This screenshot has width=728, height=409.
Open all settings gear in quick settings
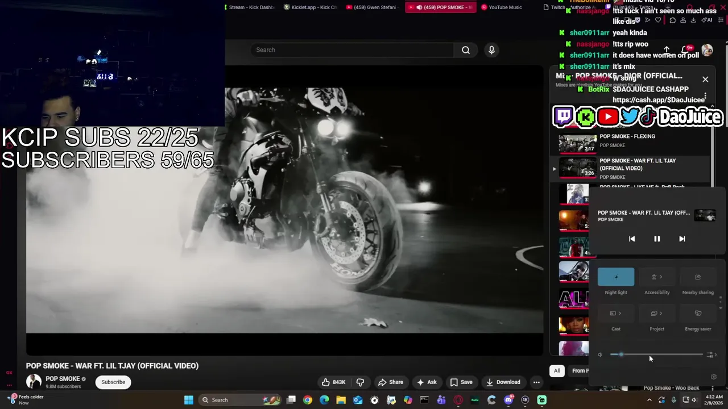[714, 377]
